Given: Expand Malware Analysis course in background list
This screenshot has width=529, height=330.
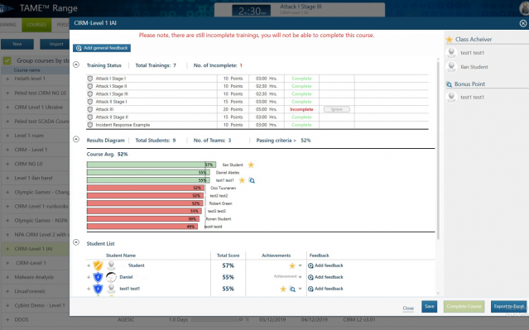Looking at the screenshot, I should click(7, 277).
